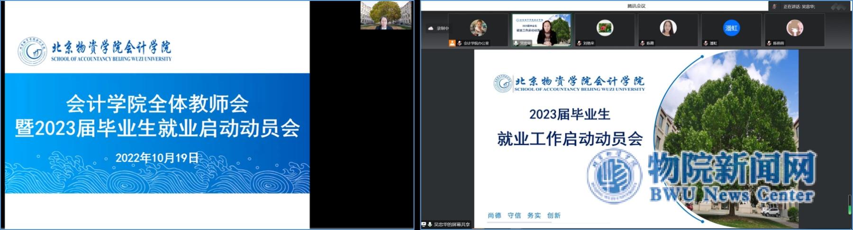Click the blue 潘虹 avatar circle

(731, 28)
